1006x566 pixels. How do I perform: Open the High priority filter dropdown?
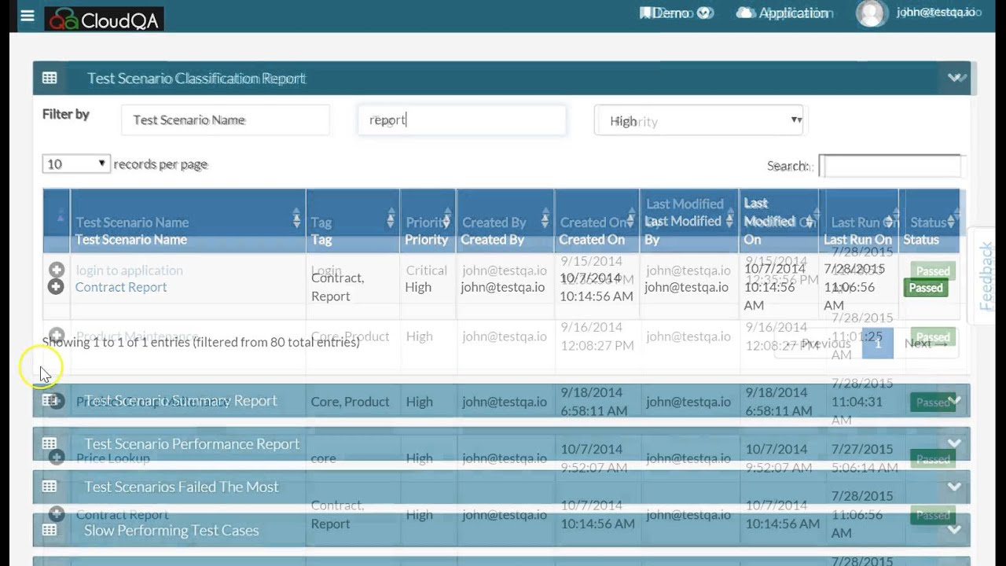pos(699,120)
